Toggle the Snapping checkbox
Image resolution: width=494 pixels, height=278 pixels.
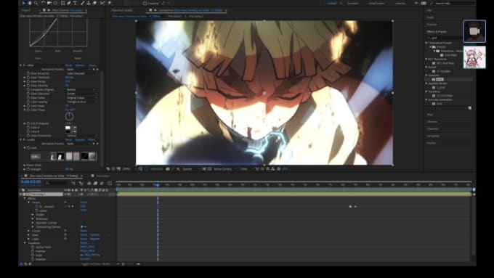pyautogui.click(x=145, y=3)
